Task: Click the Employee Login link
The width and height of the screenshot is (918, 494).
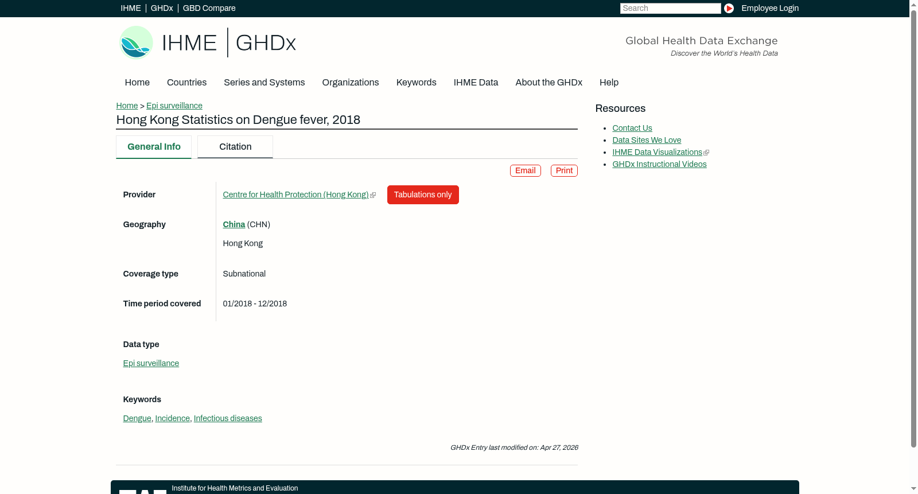Action: 770,8
